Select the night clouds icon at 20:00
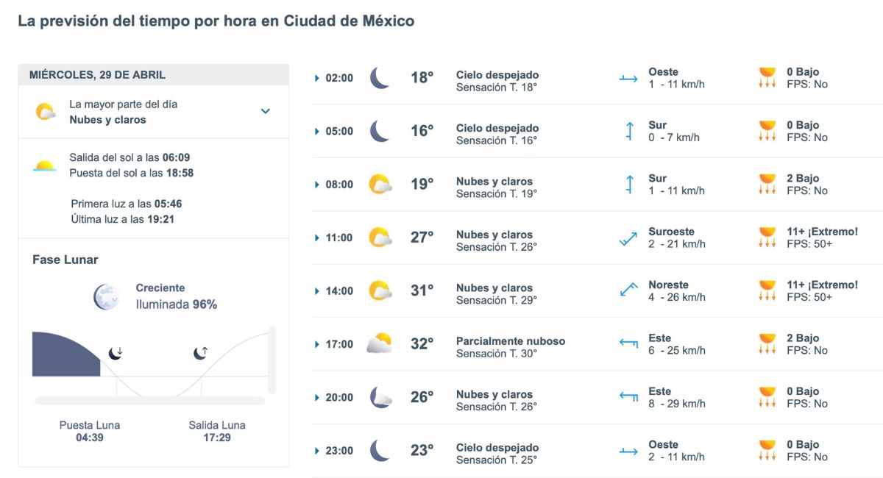Viewport: 883px width, 478px height. coord(380,396)
